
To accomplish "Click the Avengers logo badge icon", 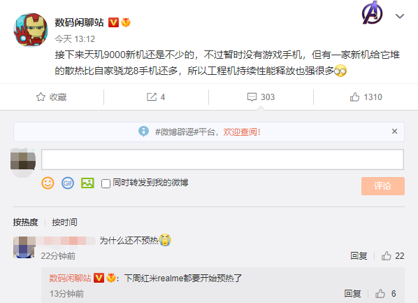I will (x=372, y=13).
